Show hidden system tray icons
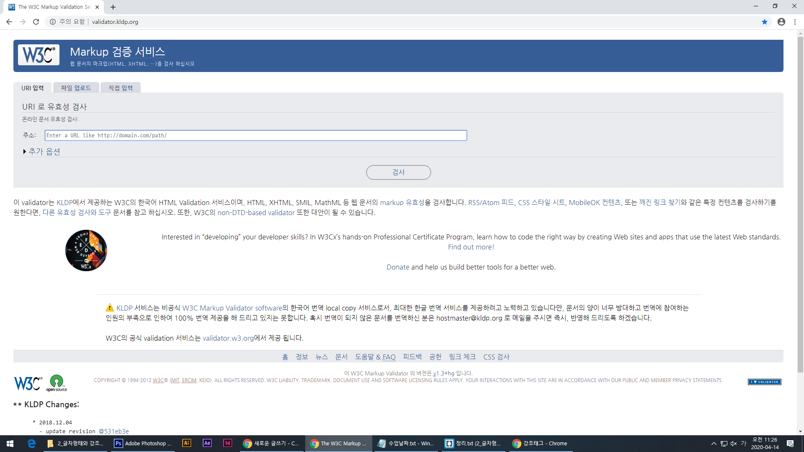 tap(714, 443)
